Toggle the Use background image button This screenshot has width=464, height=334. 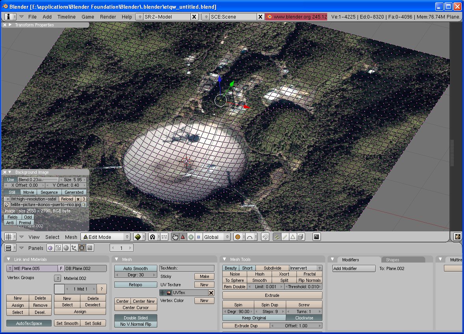(11, 180)
